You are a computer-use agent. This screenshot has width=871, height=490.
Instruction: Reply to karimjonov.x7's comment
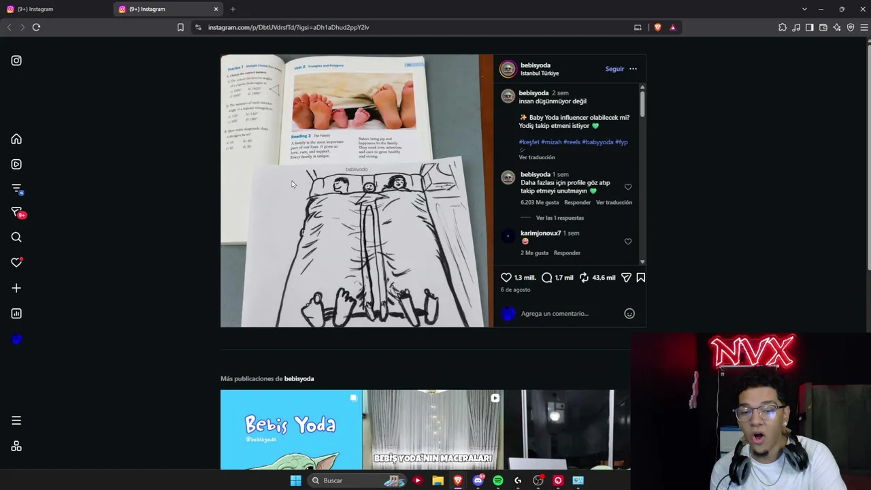(567, 253)
